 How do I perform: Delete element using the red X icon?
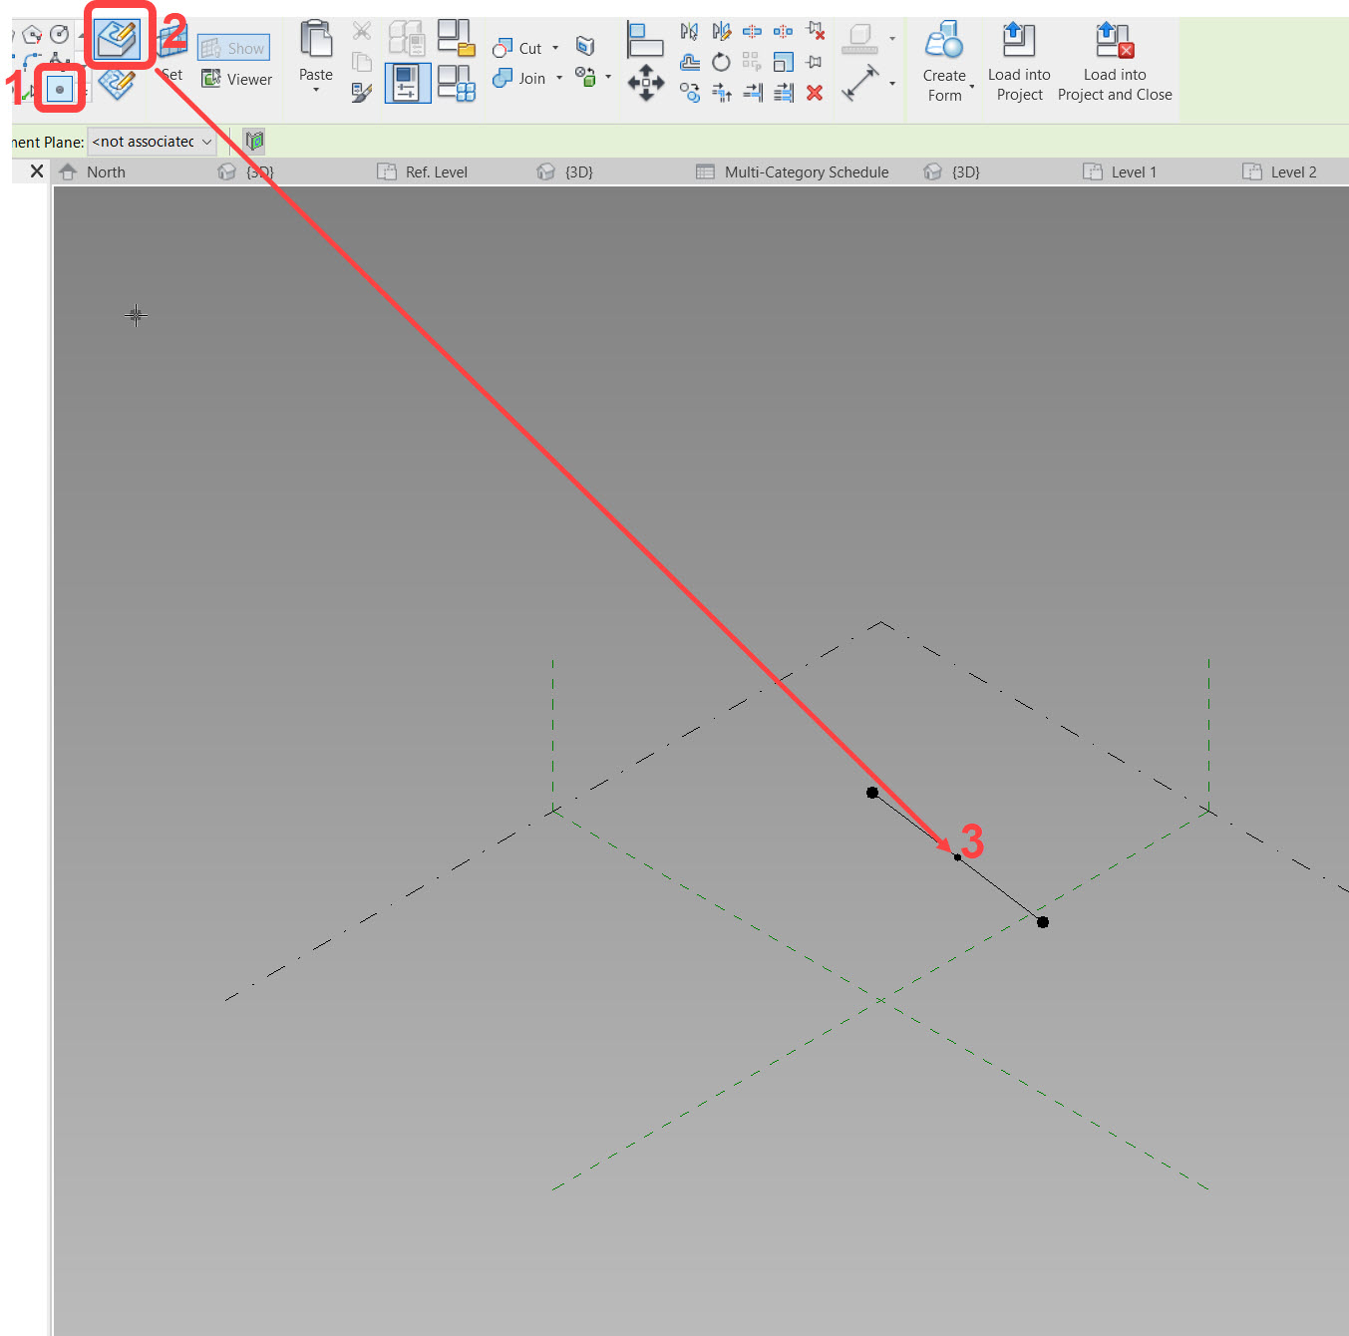point(815,93)
